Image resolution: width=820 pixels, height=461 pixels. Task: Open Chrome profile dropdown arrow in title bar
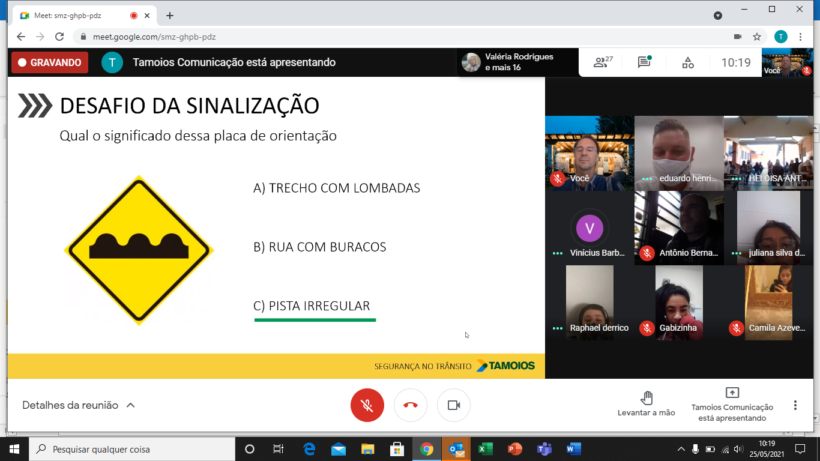pos(717,16)
